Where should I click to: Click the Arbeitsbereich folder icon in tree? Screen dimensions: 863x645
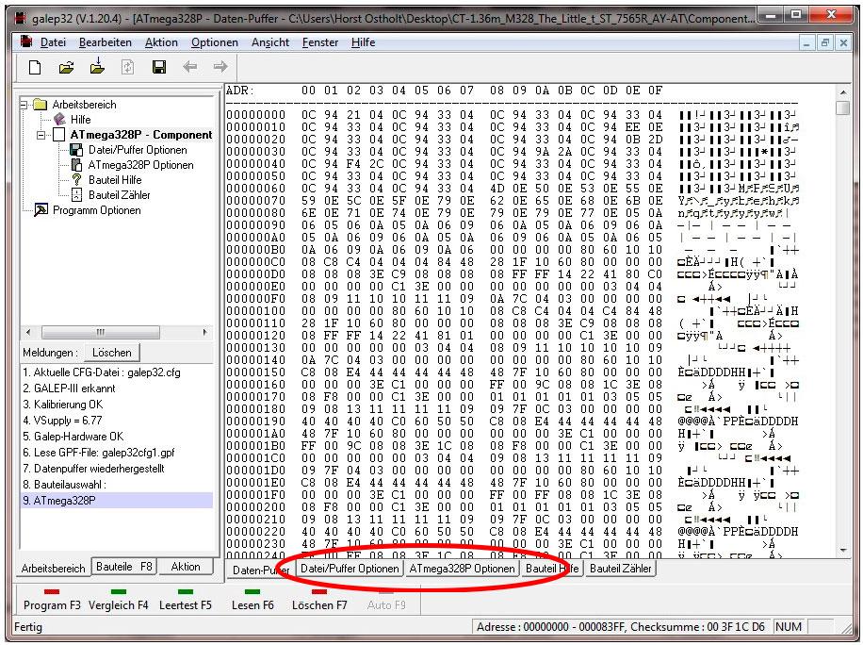click(x=40, y=104)
